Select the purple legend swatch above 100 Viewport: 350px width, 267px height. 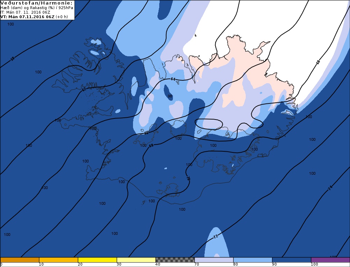click(330, 260)
